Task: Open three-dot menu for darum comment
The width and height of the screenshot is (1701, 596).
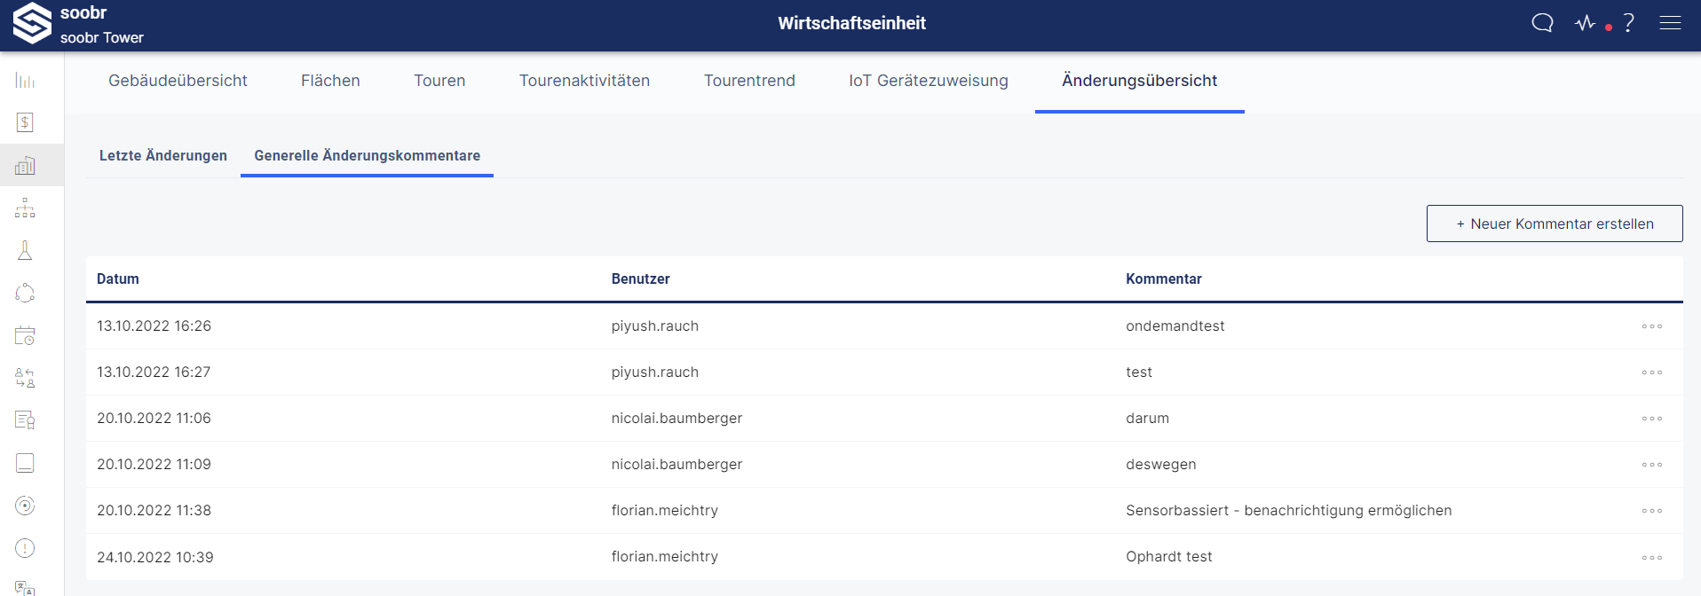Action: (x=1651, y=419)
